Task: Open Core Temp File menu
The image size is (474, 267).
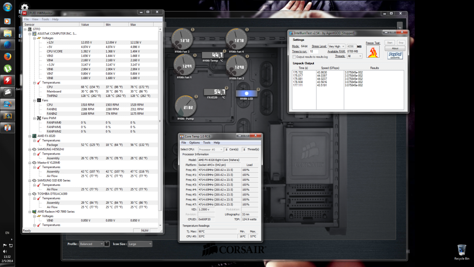Action: pyautogui.click(x=183, y=142)
